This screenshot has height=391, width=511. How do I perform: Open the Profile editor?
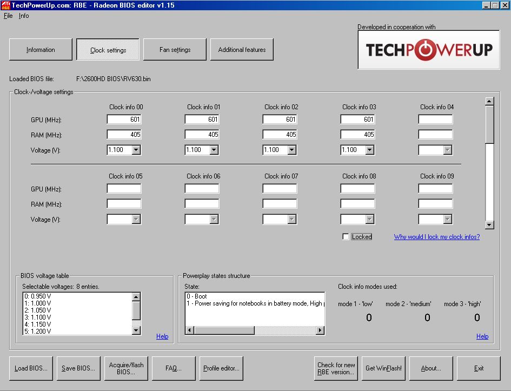(x=221, y=368)
